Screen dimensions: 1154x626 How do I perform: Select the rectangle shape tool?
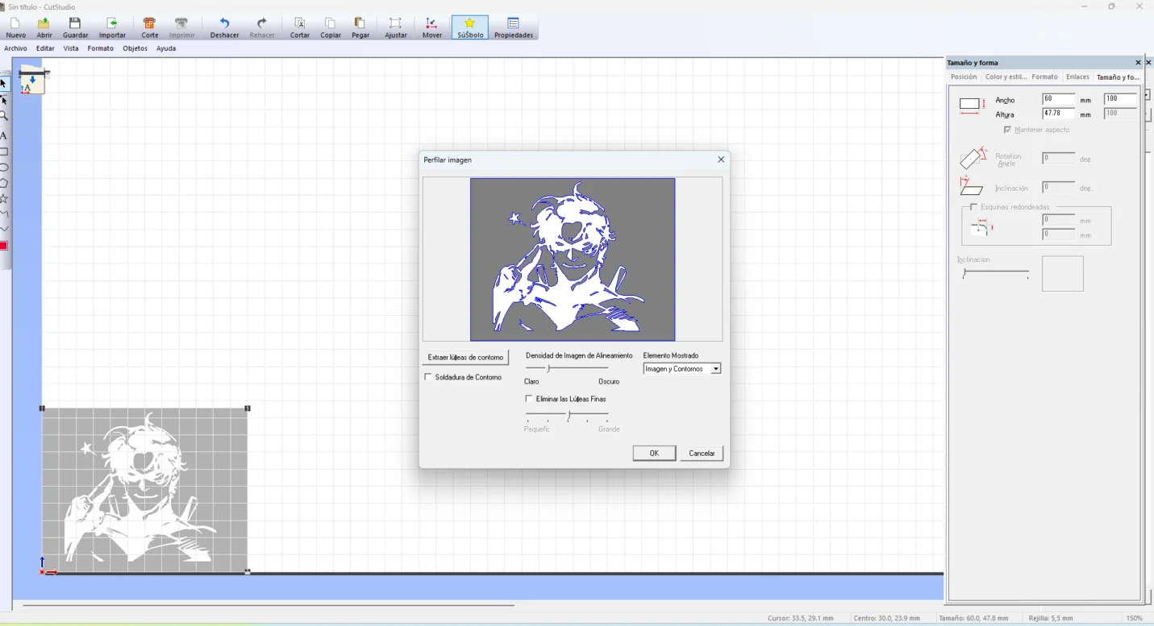pyautogui.click(x=3, y=151)
